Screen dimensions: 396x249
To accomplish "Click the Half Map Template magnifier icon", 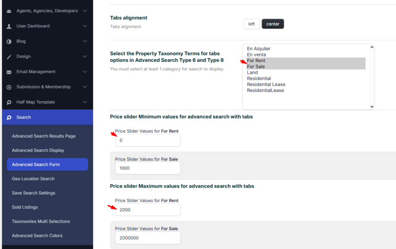I will click(9, 102).
